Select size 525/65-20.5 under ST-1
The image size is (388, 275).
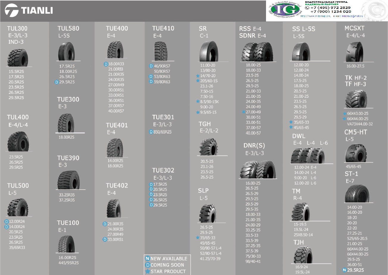click(x=357, y=239)
